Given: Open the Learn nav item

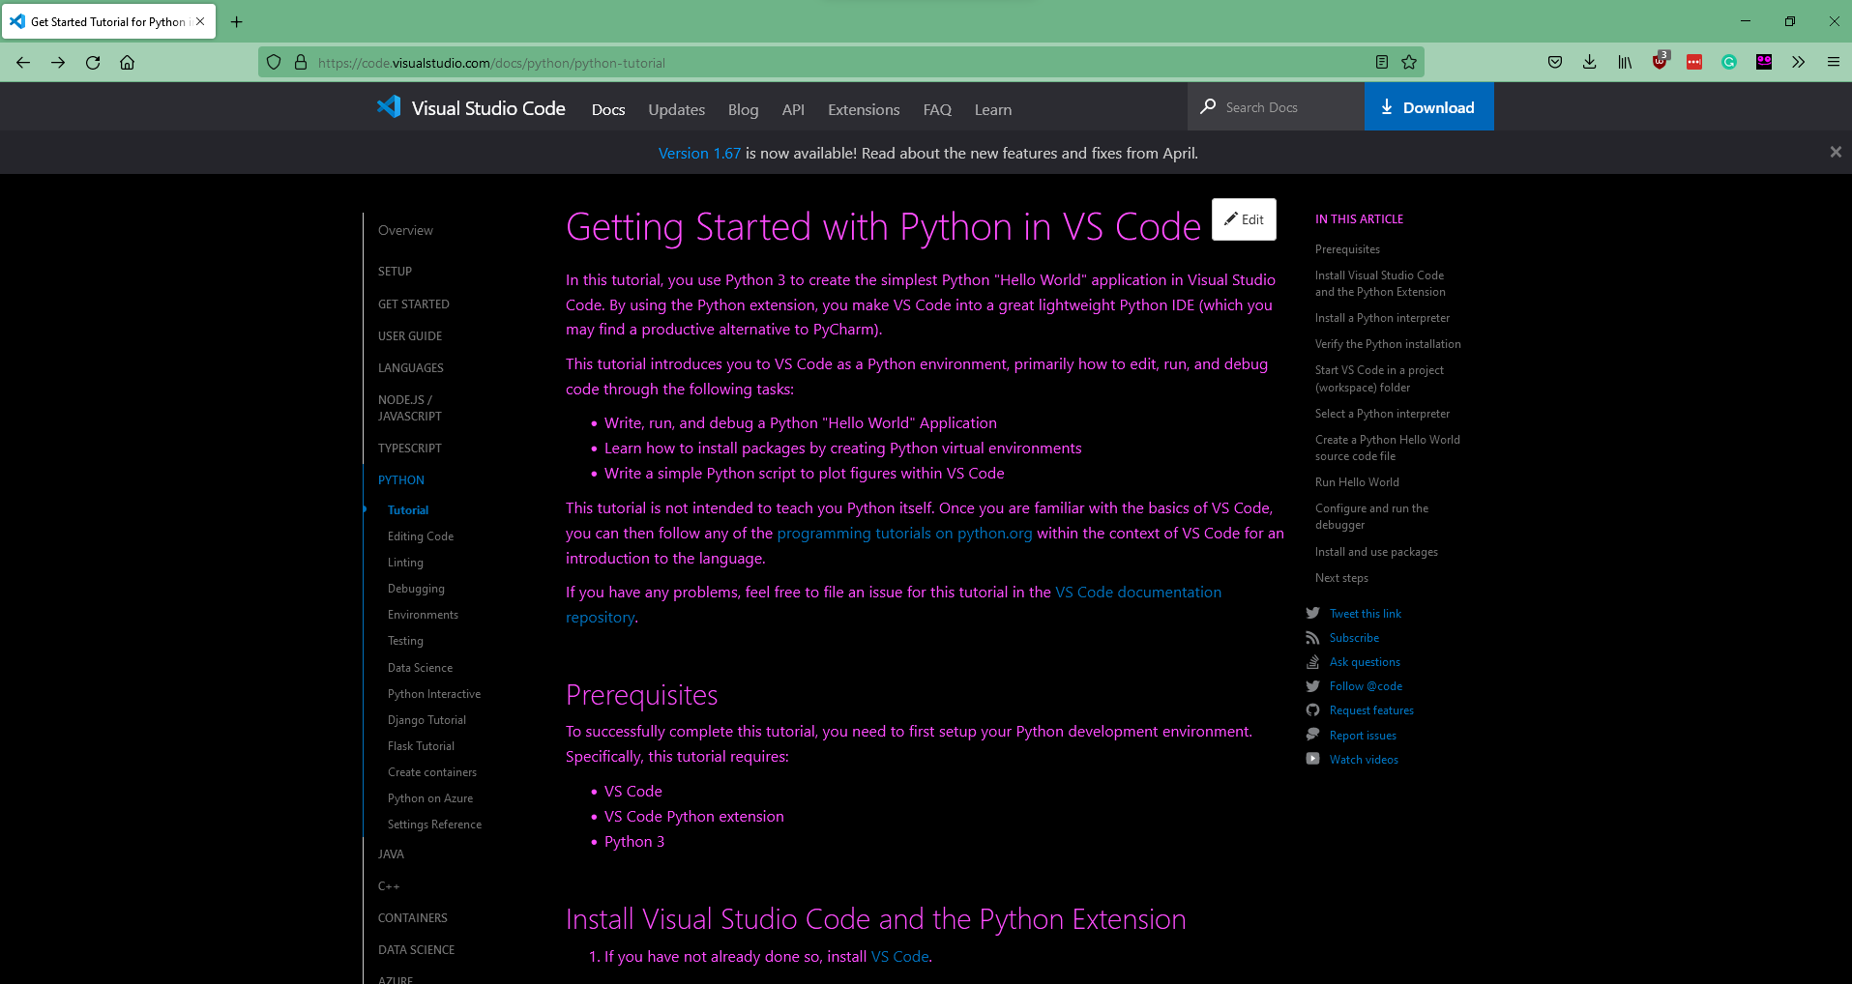Looking at the screenshot, I should click(x=993, y=109).
